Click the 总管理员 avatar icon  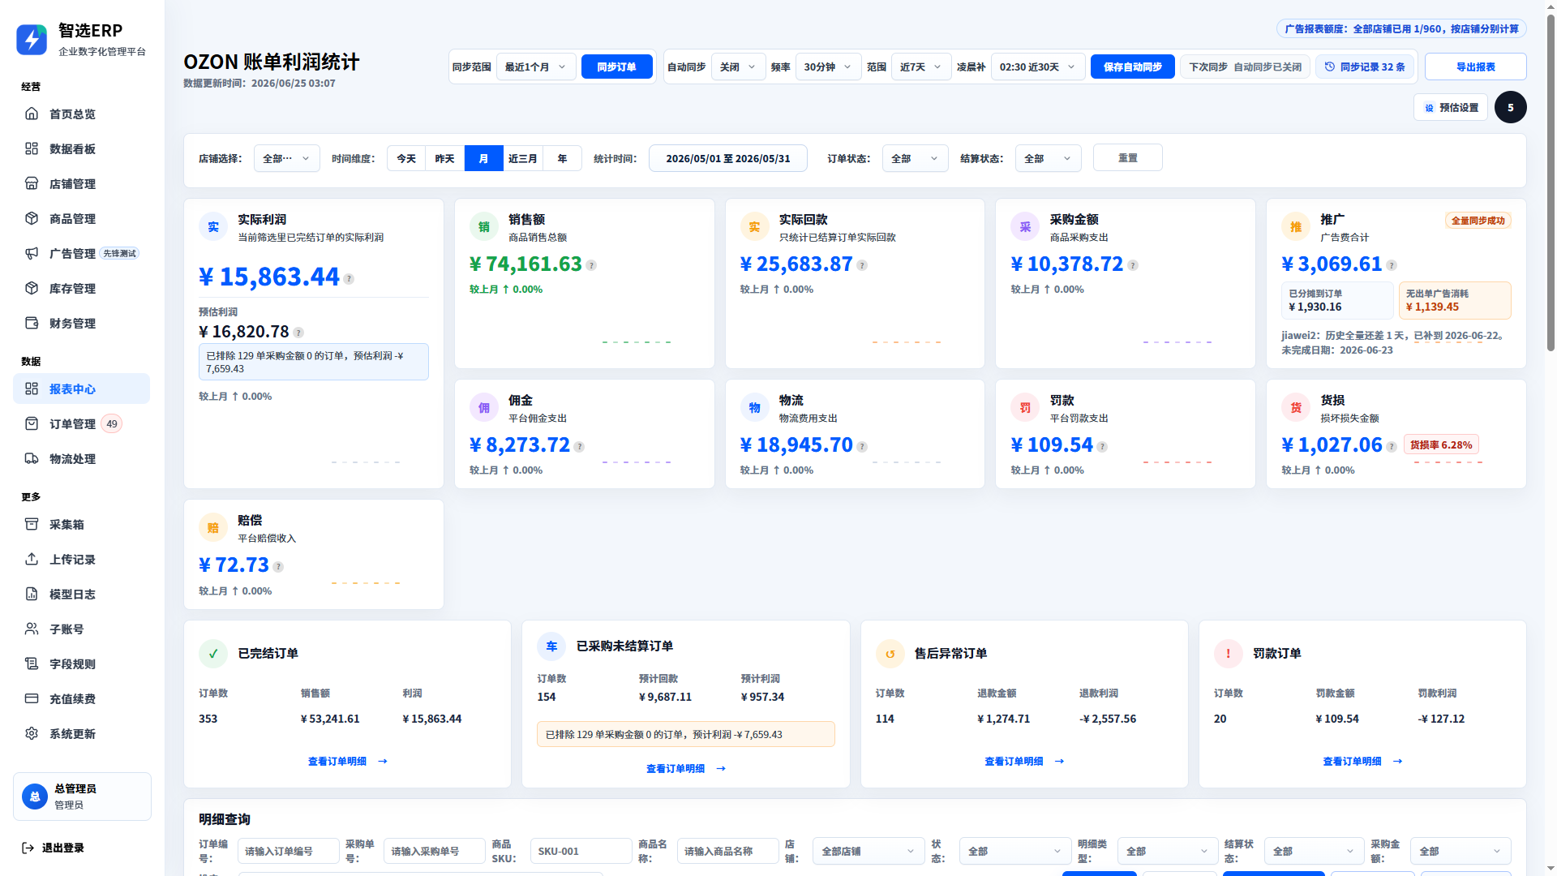coord(35,797)
